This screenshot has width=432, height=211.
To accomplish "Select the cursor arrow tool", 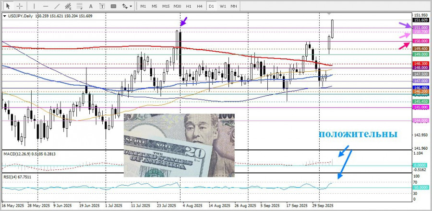I will click(x=8, y=6).
